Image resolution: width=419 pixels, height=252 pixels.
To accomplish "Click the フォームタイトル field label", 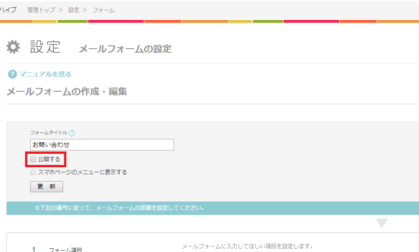I will coord(49,133).
